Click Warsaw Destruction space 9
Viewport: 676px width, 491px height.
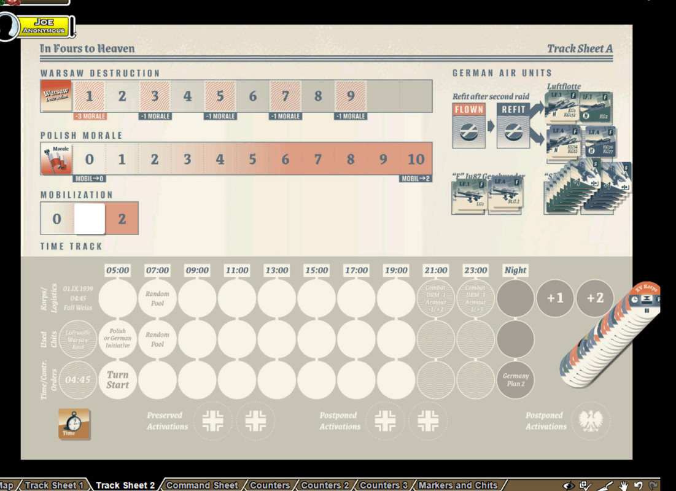coord(351,96)
